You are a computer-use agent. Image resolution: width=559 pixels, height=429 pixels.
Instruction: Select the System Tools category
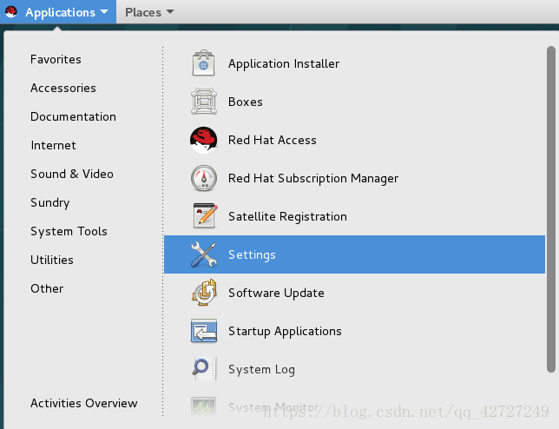click(x=69, y=231)
